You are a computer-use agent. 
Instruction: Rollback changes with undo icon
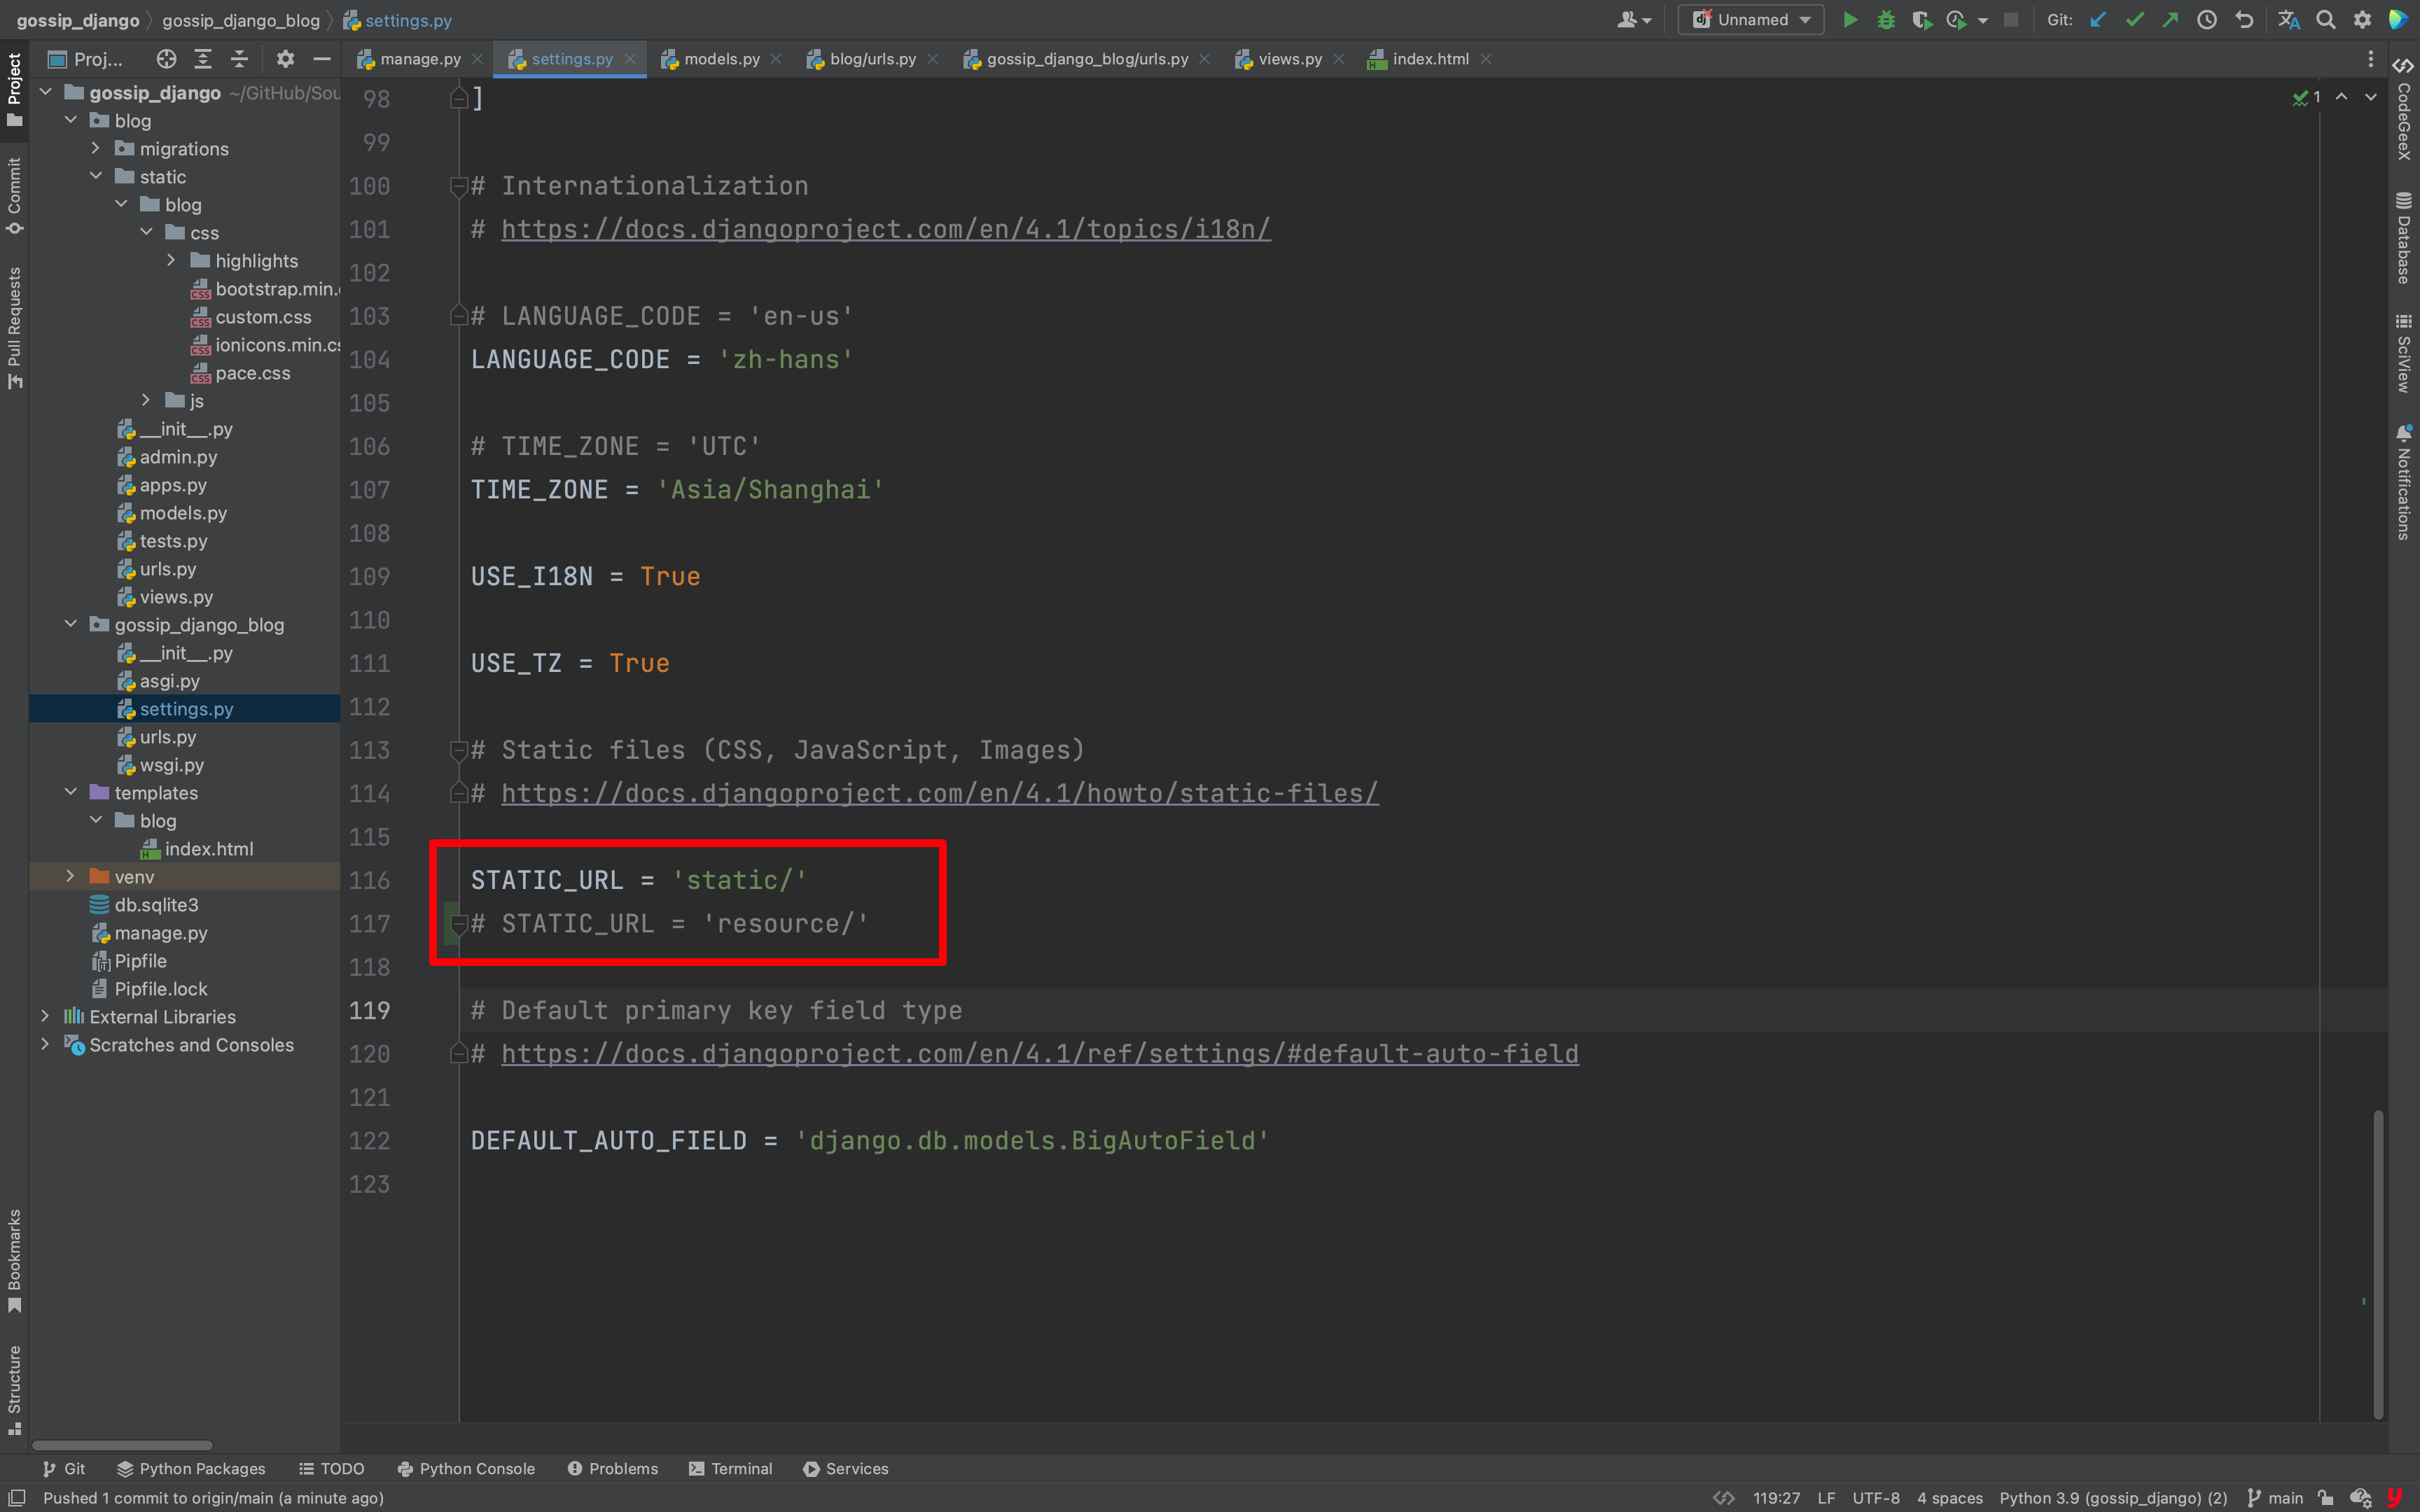click(x=2244, y=20)
